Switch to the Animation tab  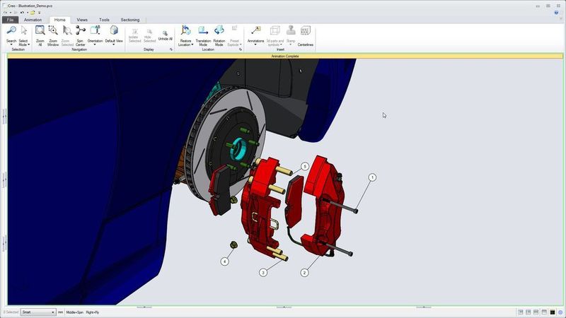[x=33, y=20]
